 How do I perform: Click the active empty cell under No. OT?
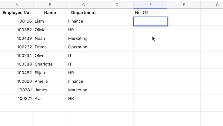coord(150,21)
